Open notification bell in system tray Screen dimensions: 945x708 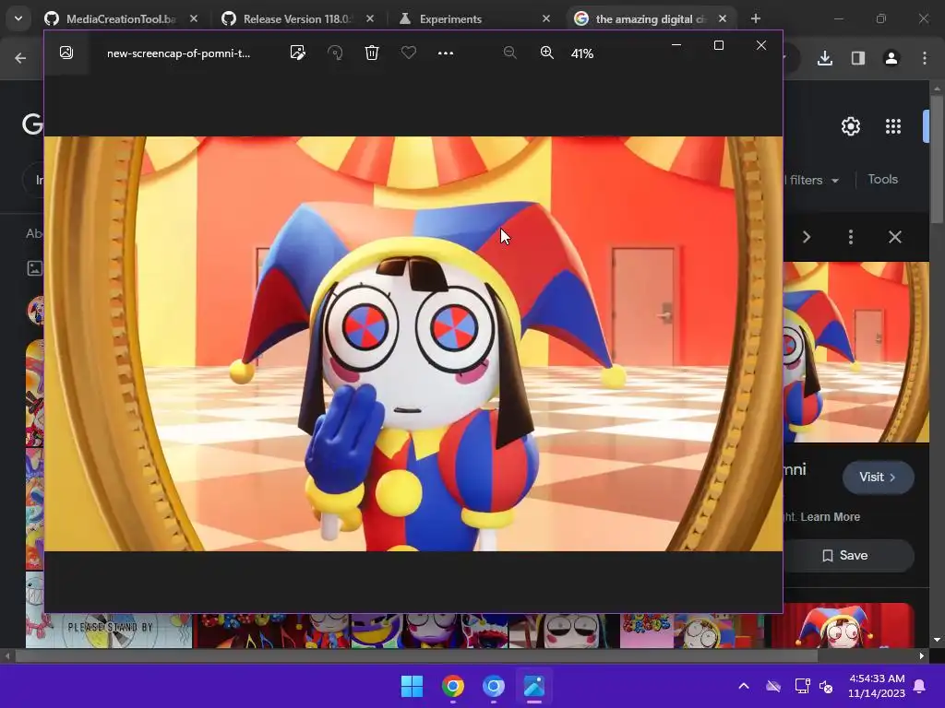click(x=920, y=686)
